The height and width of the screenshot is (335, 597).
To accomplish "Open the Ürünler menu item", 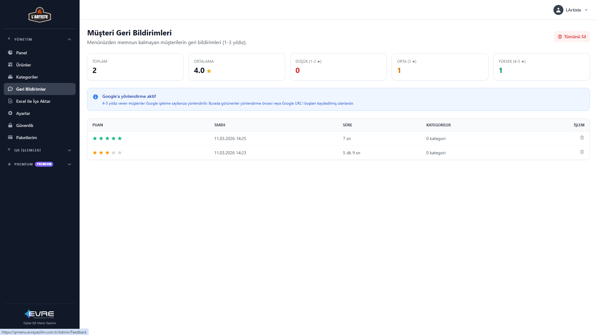I will (x=40, y=65).
